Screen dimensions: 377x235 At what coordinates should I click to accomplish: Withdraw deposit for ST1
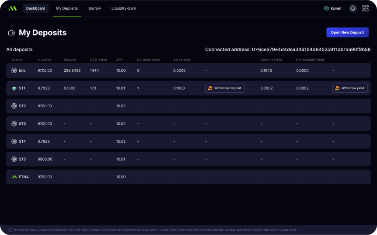point(224,88)
